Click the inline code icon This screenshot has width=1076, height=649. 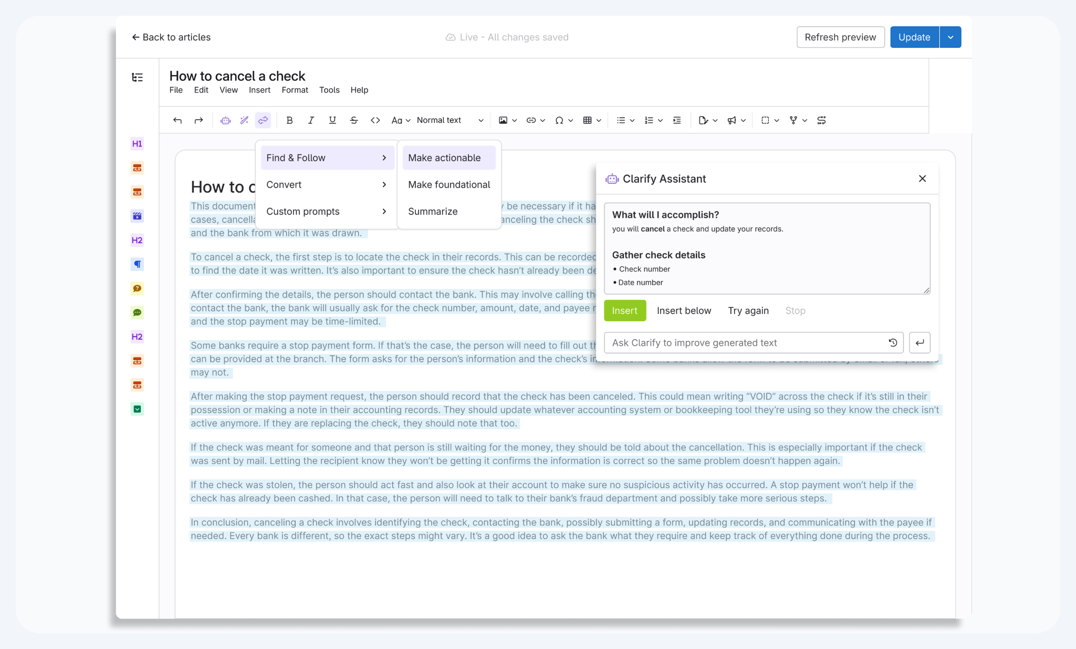[x=375, y=120]
